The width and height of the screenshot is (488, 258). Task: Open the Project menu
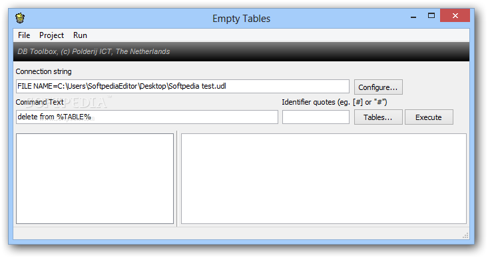(x=51, y=35)
